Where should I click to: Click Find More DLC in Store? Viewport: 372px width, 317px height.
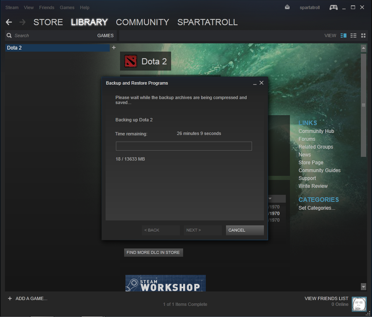click(153, 253)
